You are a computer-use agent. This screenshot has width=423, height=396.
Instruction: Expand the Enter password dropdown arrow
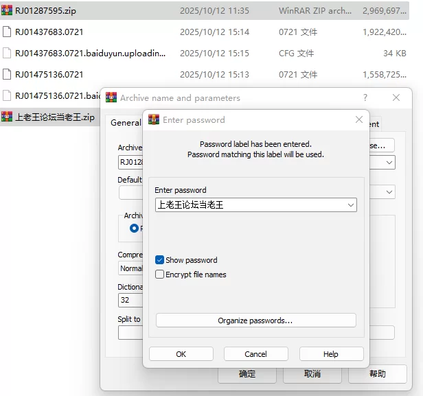tap(351, 205)
